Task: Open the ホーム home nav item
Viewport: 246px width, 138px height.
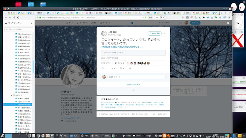Action: pyautogui.click(x=70, y=23)
